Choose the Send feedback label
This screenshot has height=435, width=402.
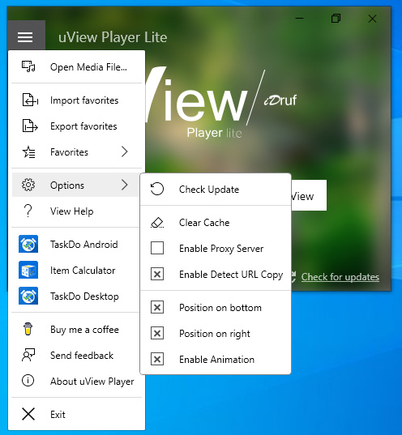[x=82, y=356]
